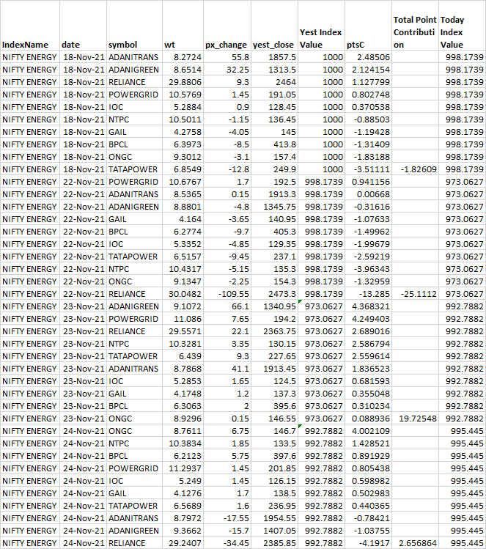Click ptsC value -13.285
This screenshot has width=486, height=549.
coord(375,294)
